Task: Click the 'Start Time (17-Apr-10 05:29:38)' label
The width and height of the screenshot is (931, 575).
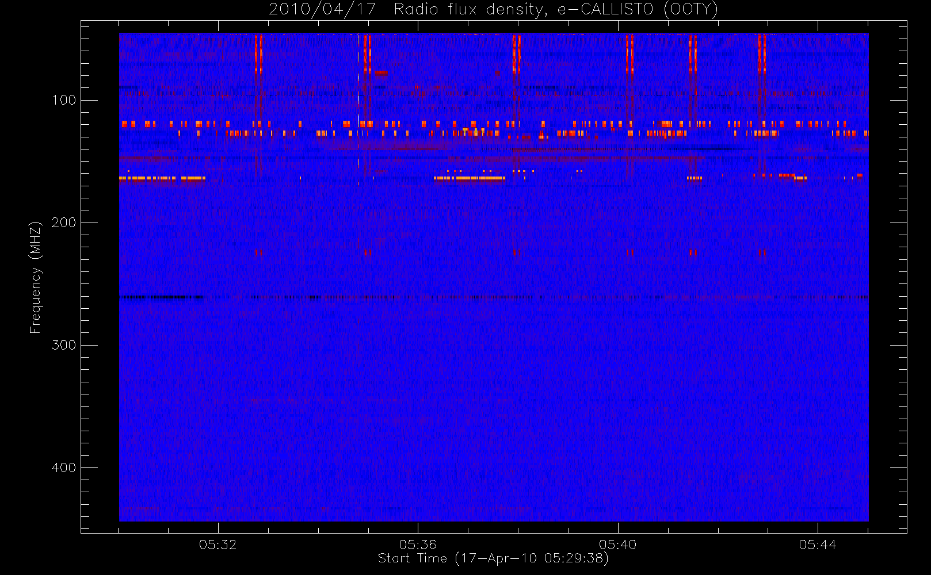Action: [x=493, y=558]
